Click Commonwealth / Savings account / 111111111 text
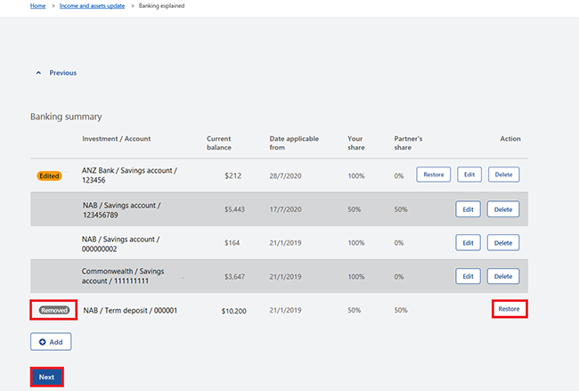 [123, 276]
